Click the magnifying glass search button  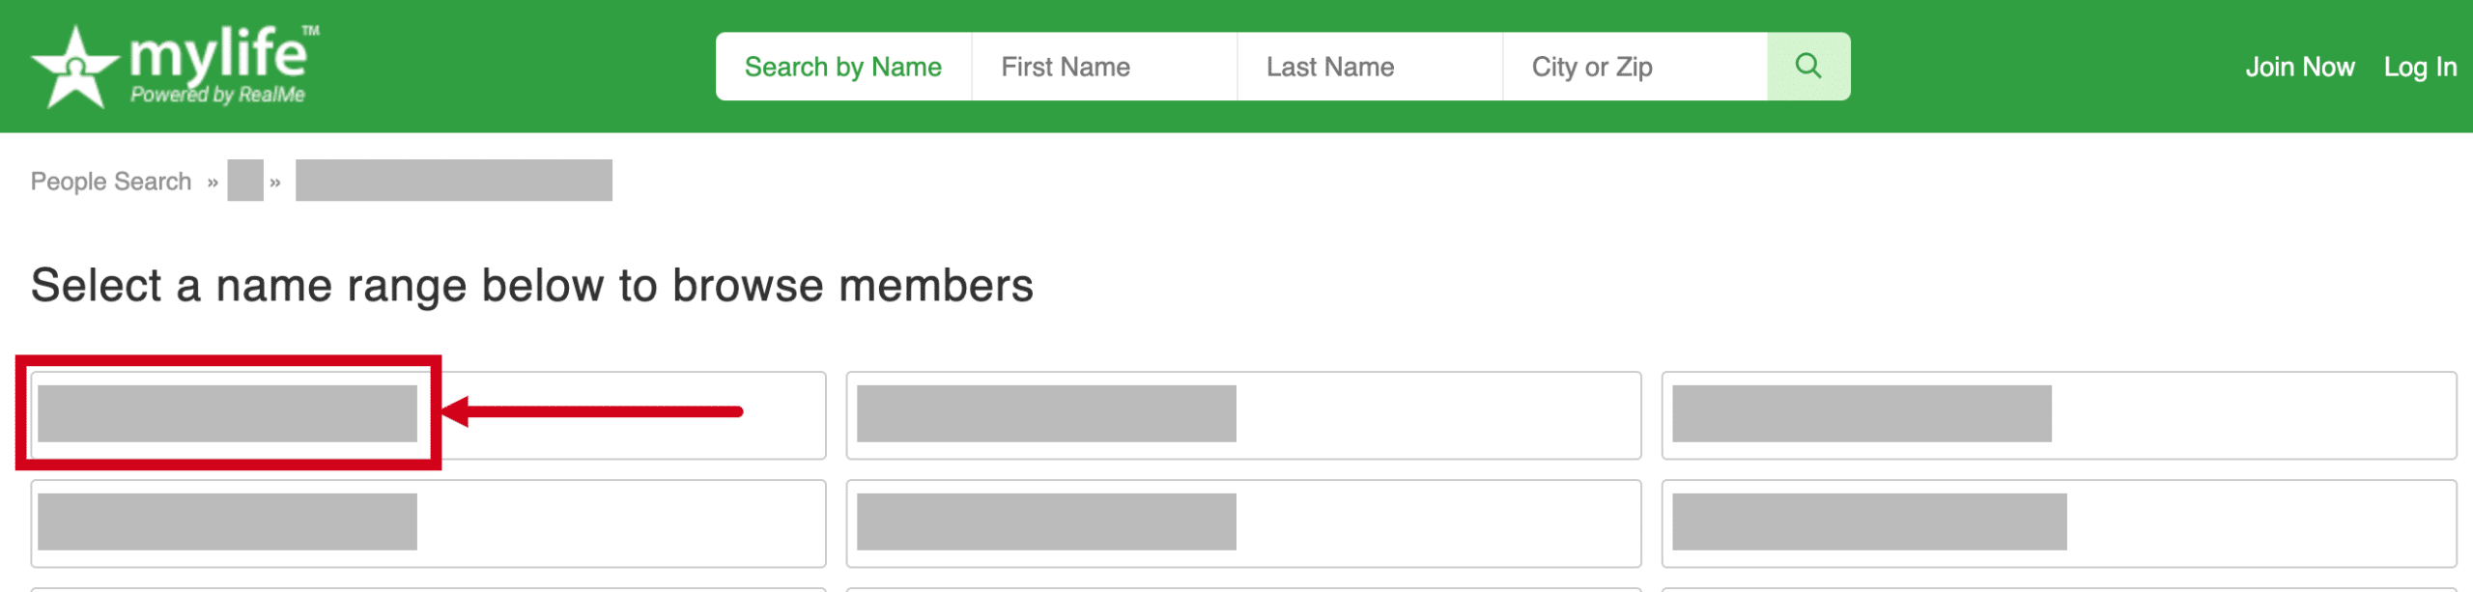(1808, 67)
